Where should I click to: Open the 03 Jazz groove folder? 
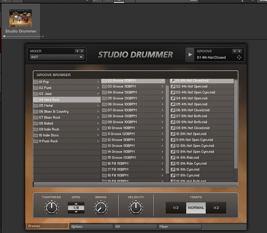pos(67,94)
